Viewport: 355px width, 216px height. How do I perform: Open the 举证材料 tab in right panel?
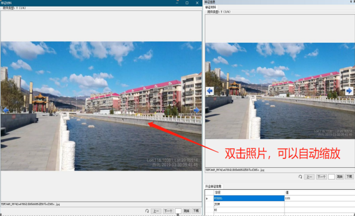tap(211, 7)
